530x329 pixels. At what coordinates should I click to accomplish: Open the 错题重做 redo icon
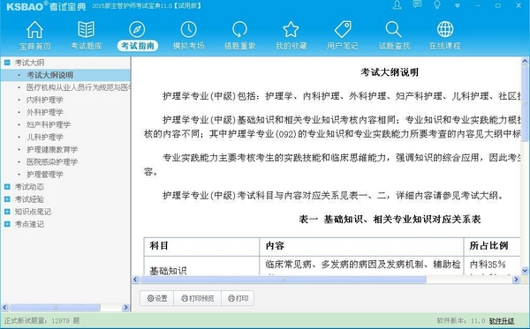click(x=239, y=29)
